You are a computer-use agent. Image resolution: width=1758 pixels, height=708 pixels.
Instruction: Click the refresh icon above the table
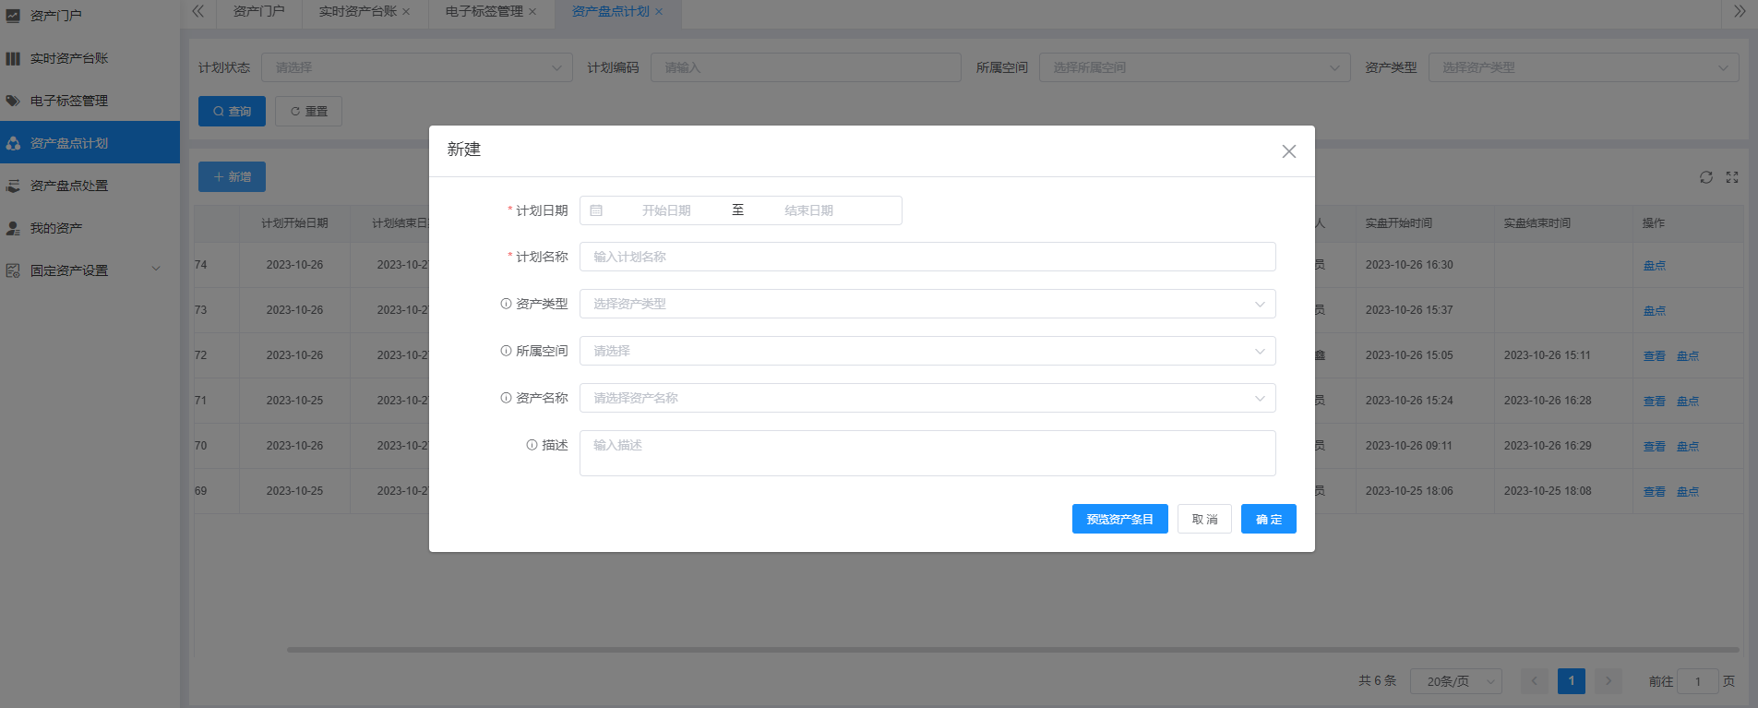pos(1705,177)
